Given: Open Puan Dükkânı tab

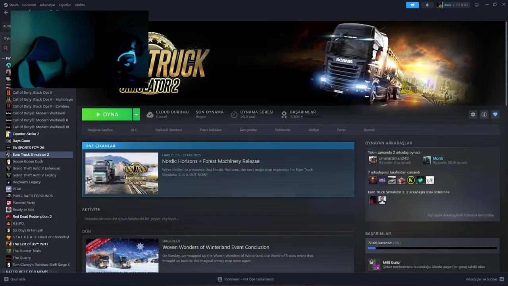Looking at the screenshot, I should (x=210, y=130).
